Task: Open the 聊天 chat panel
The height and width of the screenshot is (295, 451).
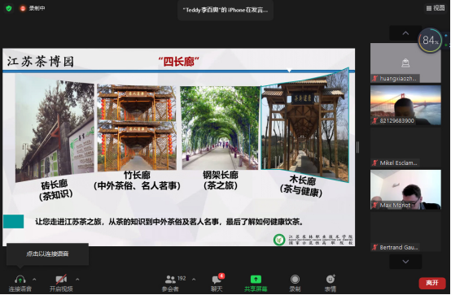Action: point(217,283)
